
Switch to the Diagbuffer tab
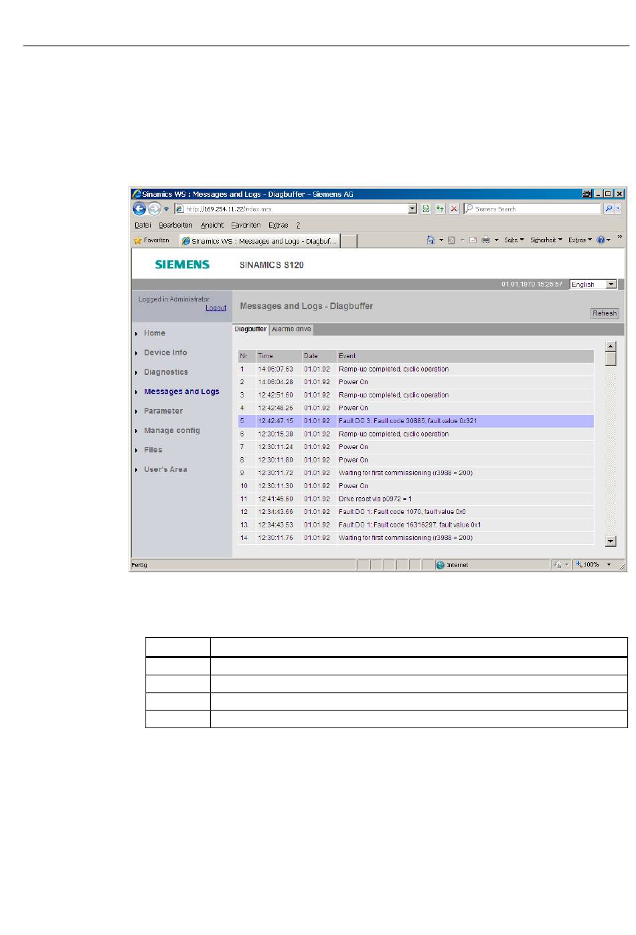pyautogui.click(x=251, y=329)
